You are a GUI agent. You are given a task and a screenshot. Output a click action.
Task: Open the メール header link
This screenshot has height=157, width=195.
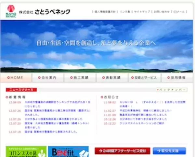(179, 12)
